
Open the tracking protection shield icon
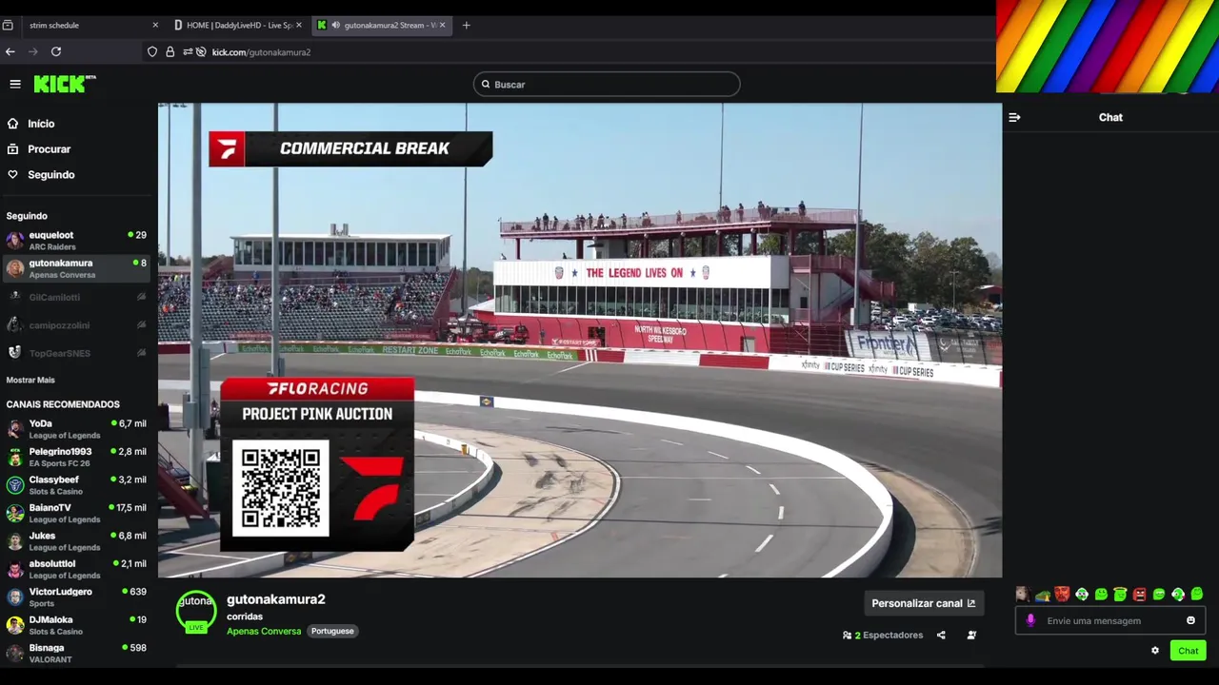[152, 51]
